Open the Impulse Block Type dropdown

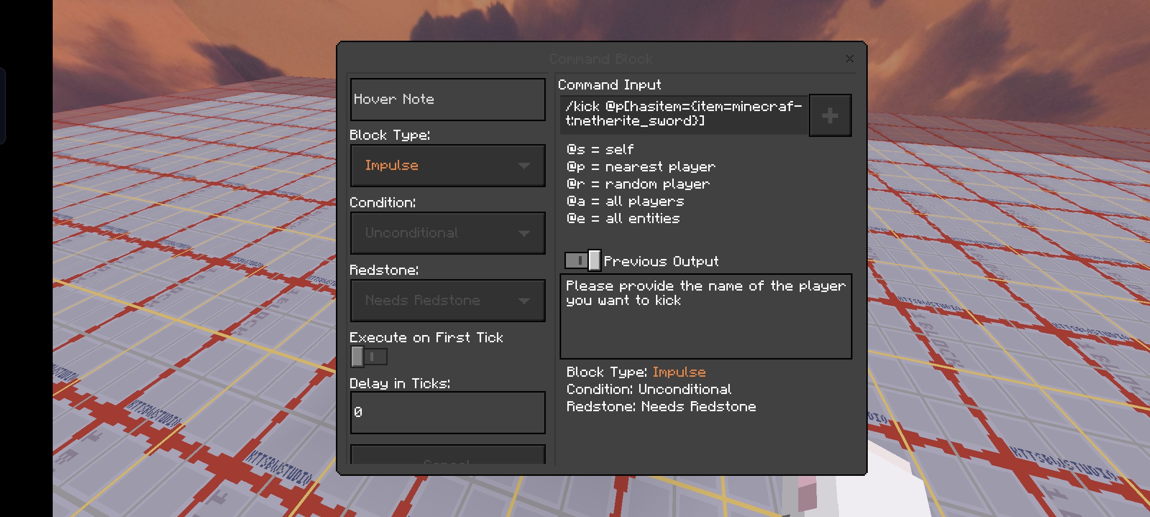[448, 166]
